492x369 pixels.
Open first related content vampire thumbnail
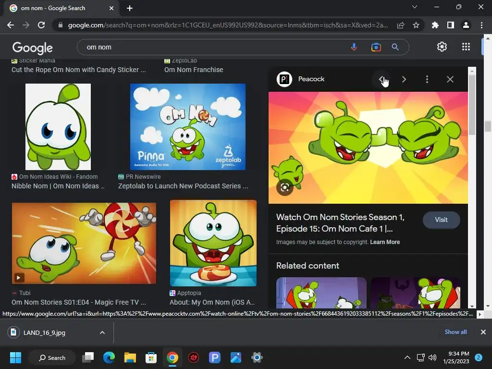coord(321,293)
